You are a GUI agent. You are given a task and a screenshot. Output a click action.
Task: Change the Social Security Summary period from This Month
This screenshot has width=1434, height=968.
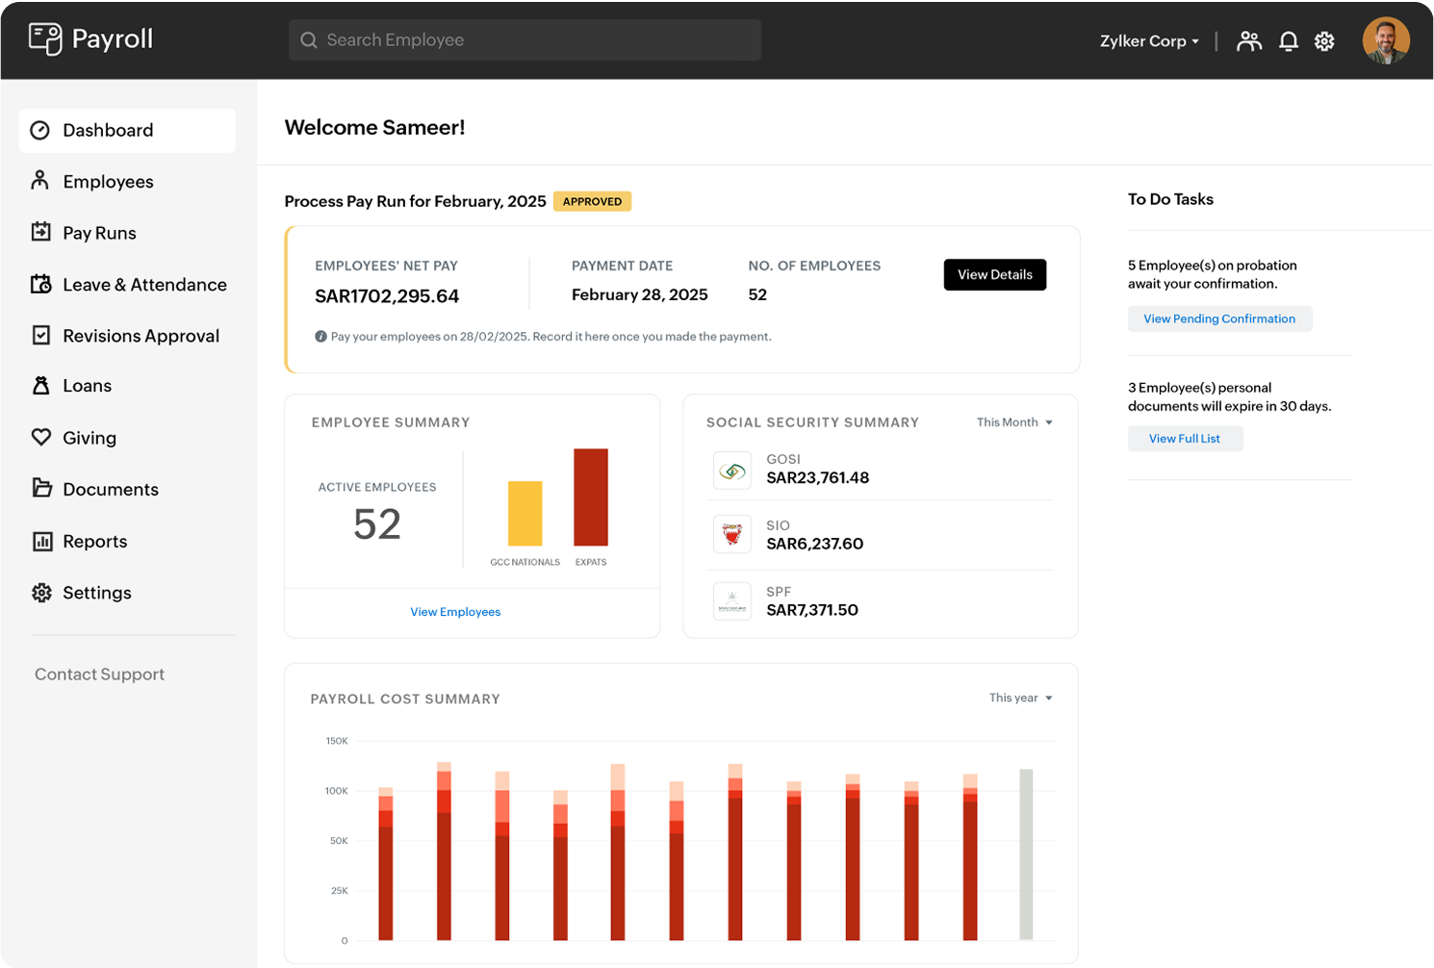point(1014,421)
